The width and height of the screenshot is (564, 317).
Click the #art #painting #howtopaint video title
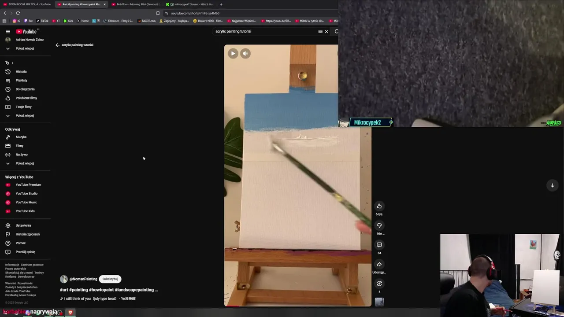click(109, 290)
